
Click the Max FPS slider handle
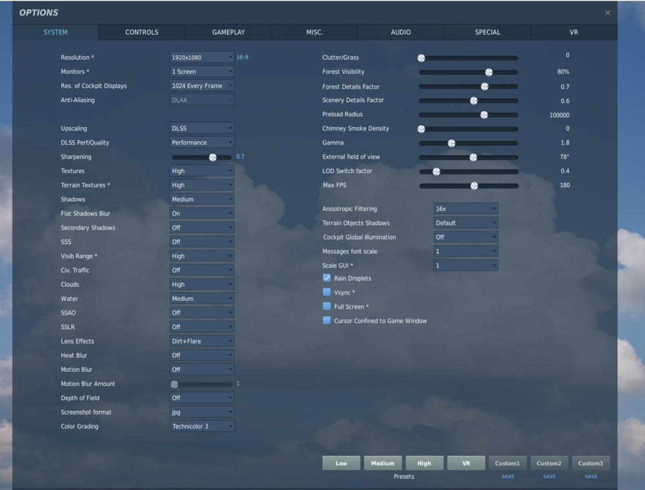(x=473, y=185)
